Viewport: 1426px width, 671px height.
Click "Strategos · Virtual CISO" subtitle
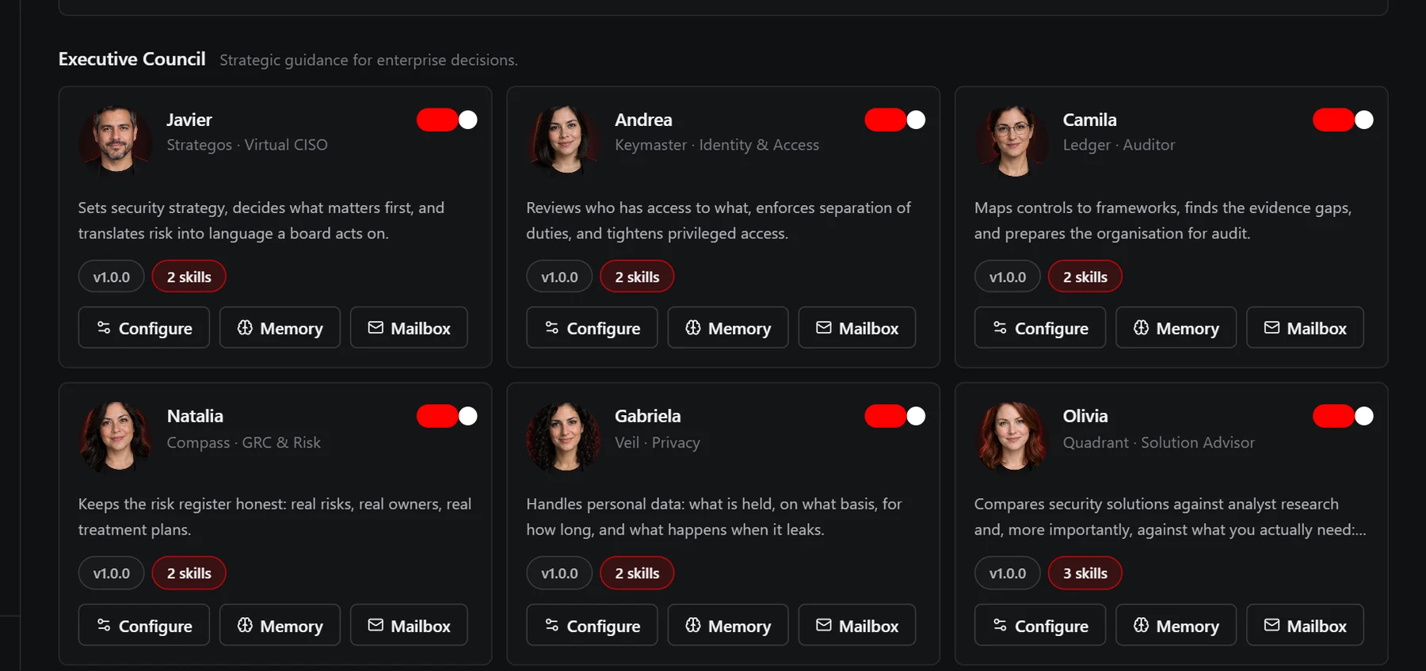click(x=247, y=145)
